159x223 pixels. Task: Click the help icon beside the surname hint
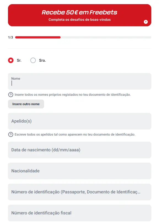[x=10, y=134]
